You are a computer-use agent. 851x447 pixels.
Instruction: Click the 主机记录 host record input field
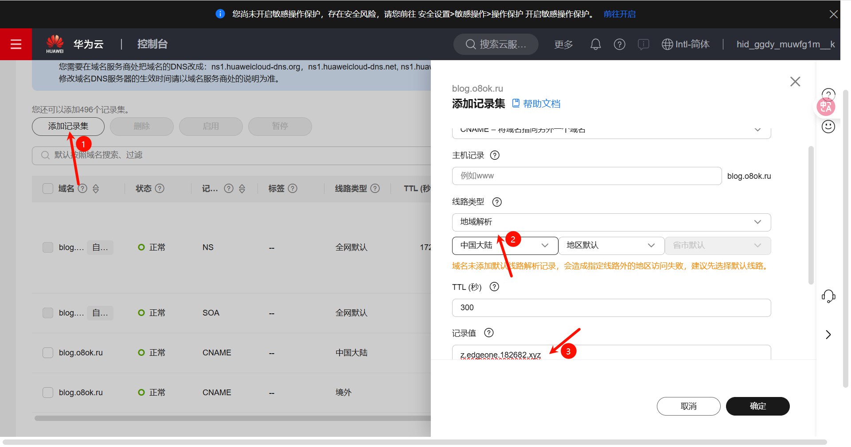click(586, 176)
